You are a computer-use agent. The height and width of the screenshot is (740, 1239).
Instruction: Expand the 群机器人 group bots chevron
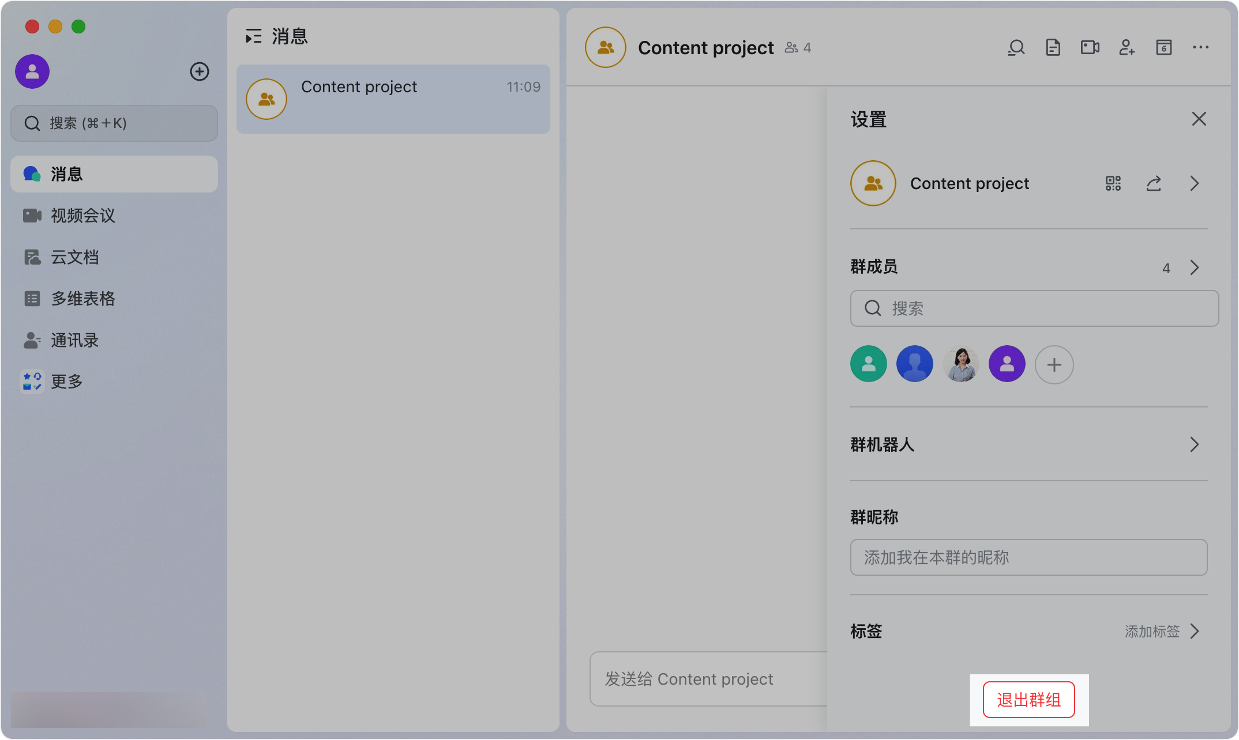click(x=1195, y=444)
